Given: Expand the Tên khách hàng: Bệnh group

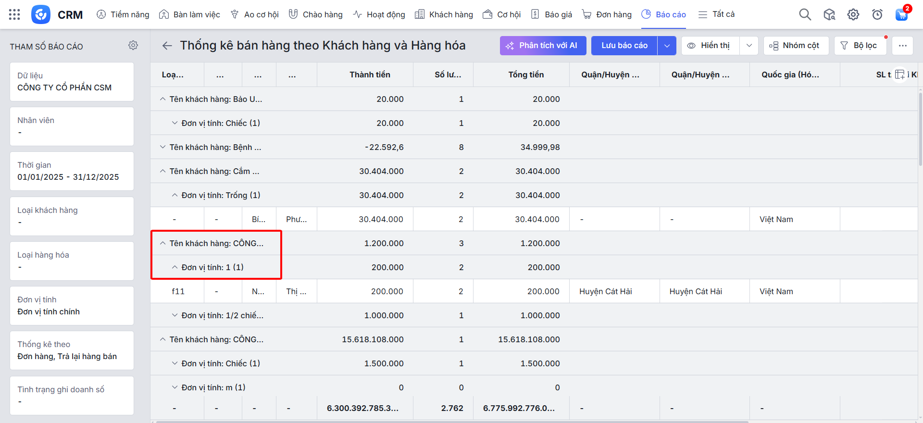Looking at the screenshot, I should [x=163, y=147].
